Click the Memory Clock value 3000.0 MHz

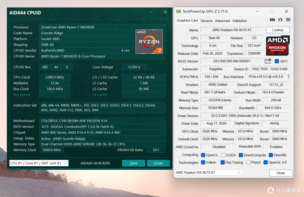tap(52, 150)
